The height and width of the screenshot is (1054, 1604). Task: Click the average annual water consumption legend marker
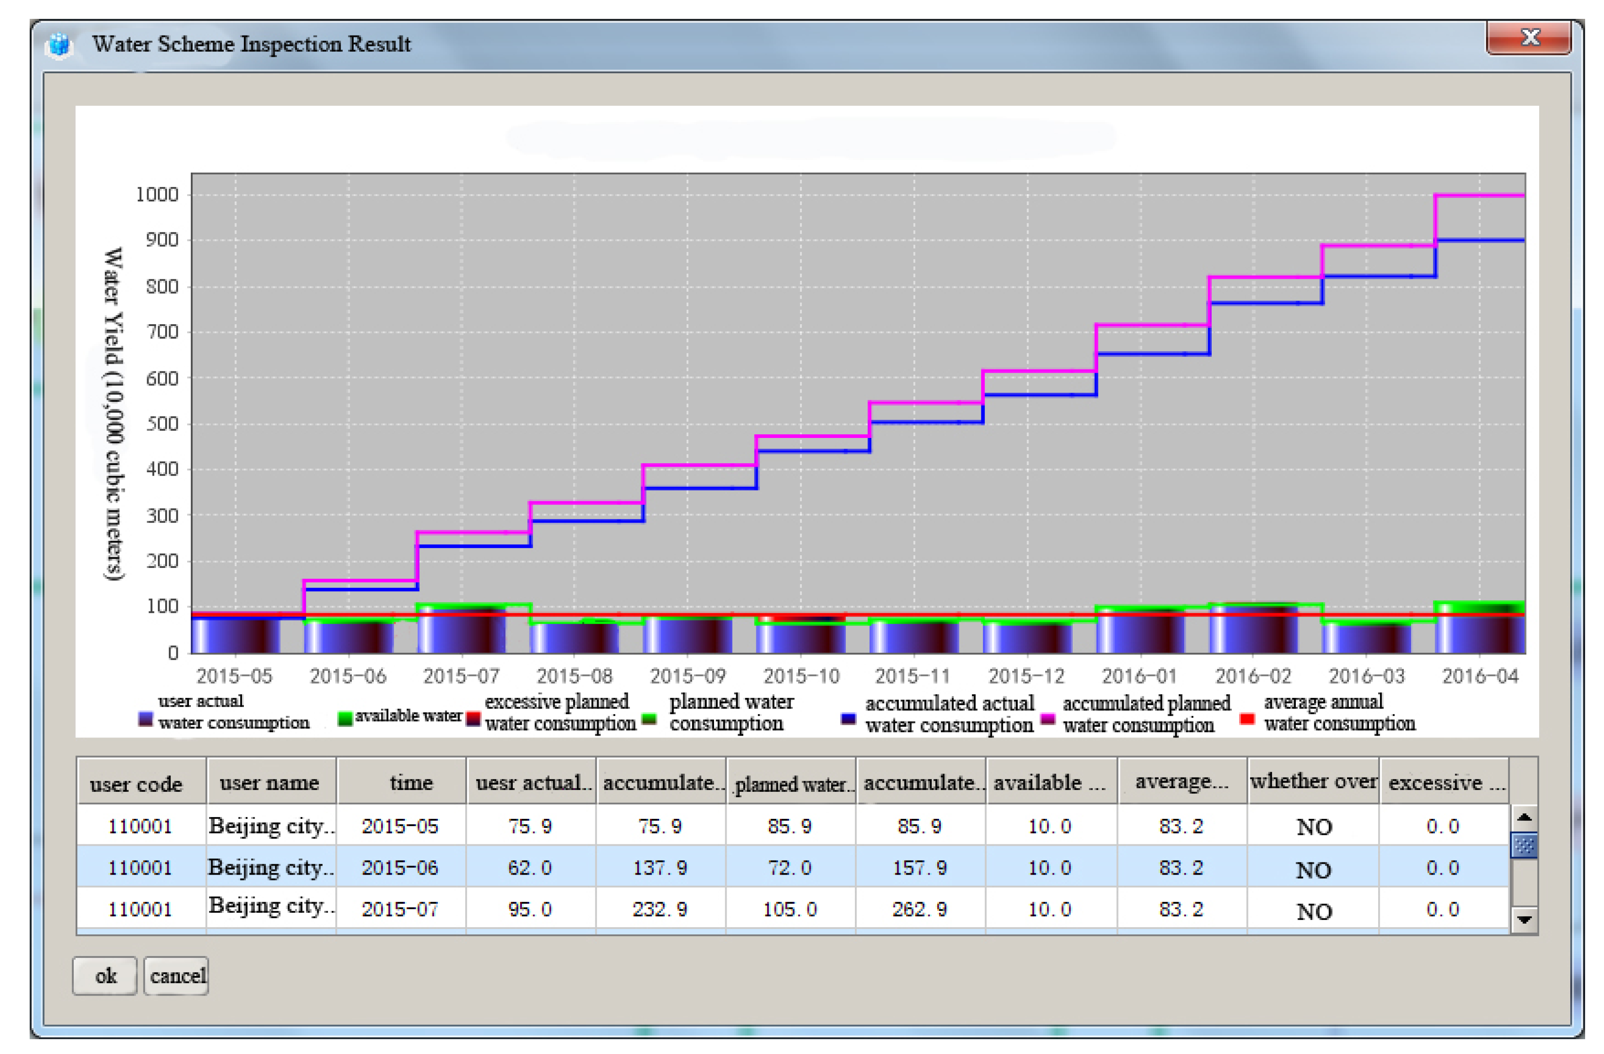(1247, 719)
